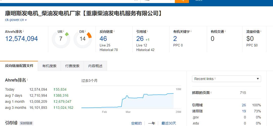Screen dimensions: 273x126
Task: Open the Recent links dropdown
Action: pos(226,79)
